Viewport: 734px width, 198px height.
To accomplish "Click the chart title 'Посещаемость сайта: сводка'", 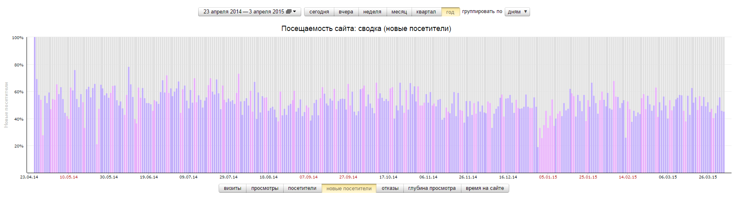I will pyautogui.click(x=366, y=29).
